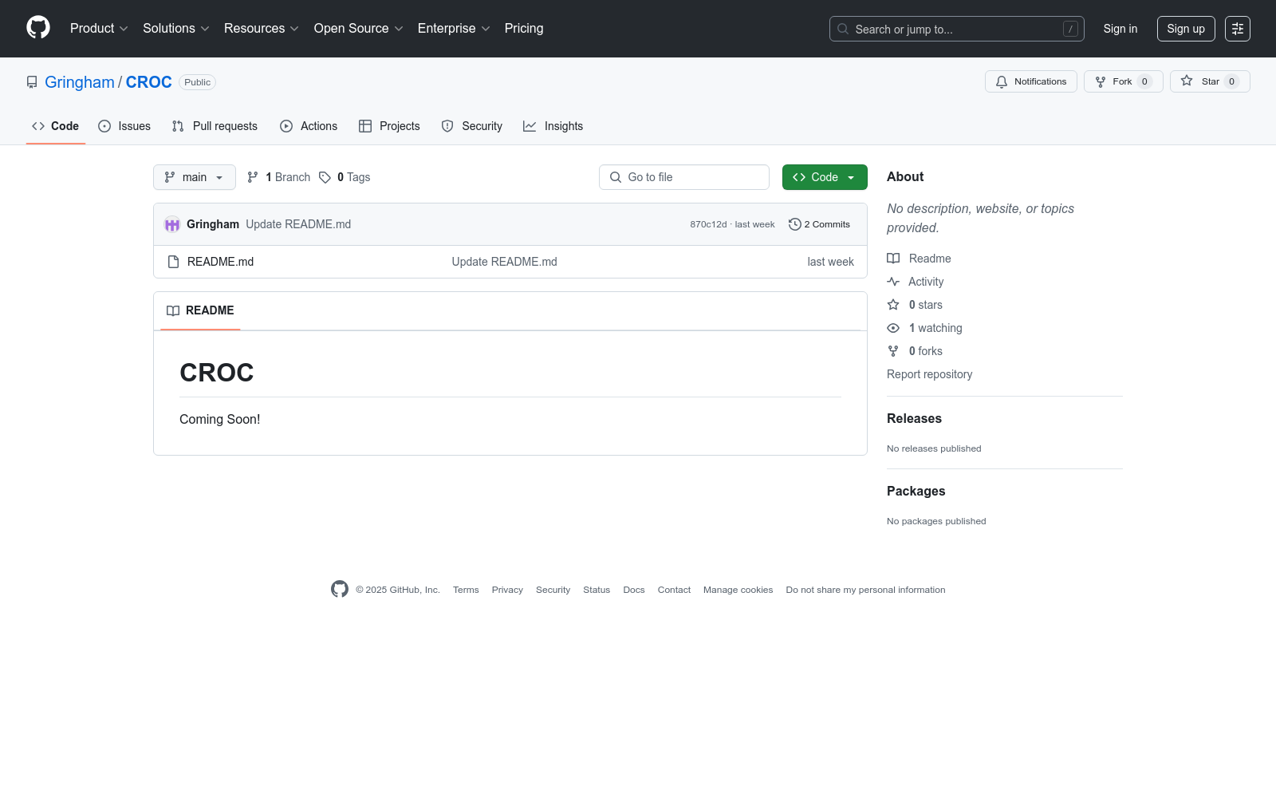
Task: Focus the Go to file input
Action: 684,177
